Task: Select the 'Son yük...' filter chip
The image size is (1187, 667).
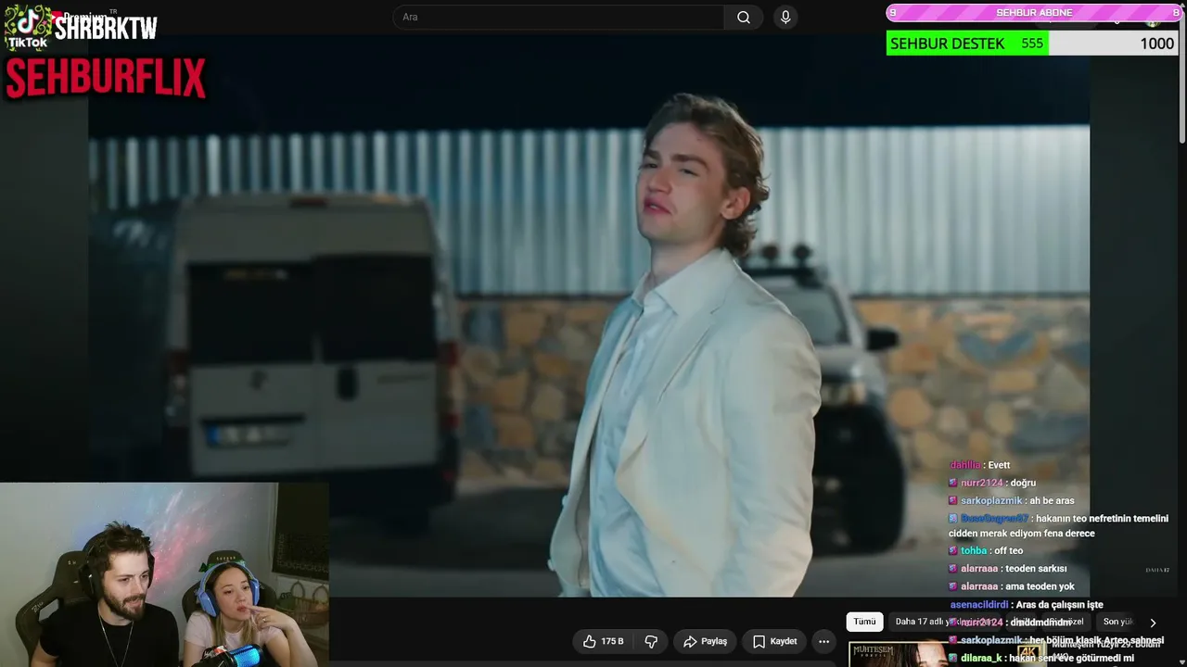Action: [x=1117, y=622]
